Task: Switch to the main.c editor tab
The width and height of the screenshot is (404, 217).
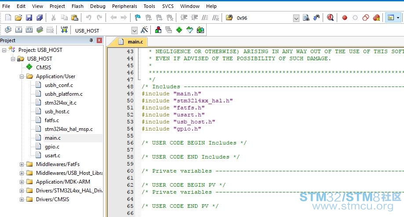Action: click(x=131, y=42)
